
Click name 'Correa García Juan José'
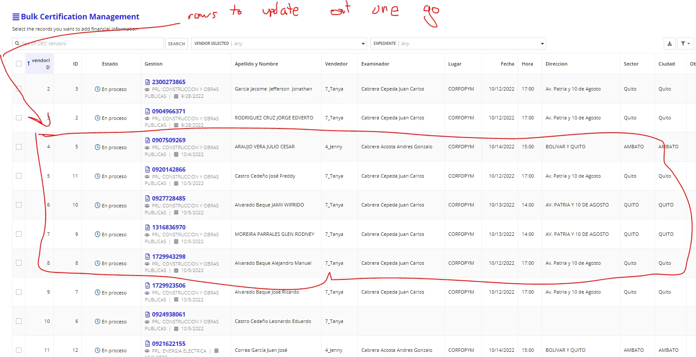pyautogui.click(x=261, y=350)
